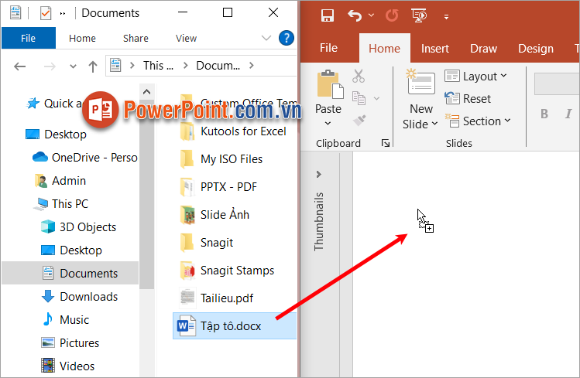Click the Reset slide button
This screenshot has height=378, width=580.
468,99
